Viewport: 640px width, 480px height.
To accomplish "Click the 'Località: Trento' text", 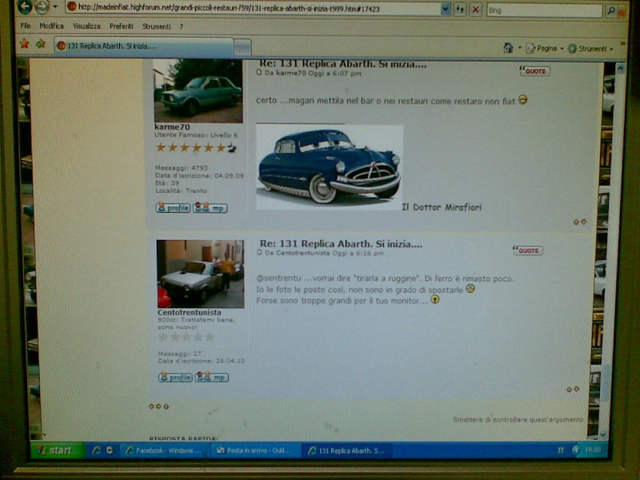I will pyautogui.click(x=181, y=190).
